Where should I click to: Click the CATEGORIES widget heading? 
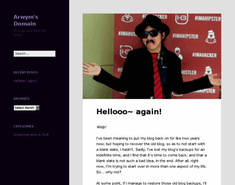point(23,126)
